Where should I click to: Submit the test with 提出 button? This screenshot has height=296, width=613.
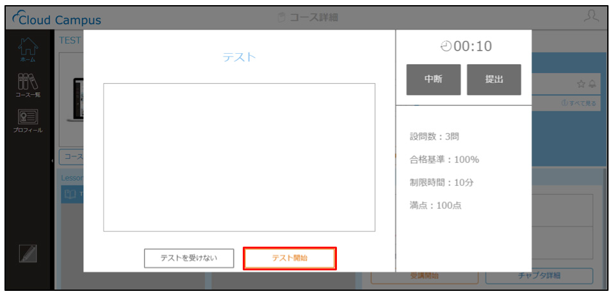[x=494, y=79]
